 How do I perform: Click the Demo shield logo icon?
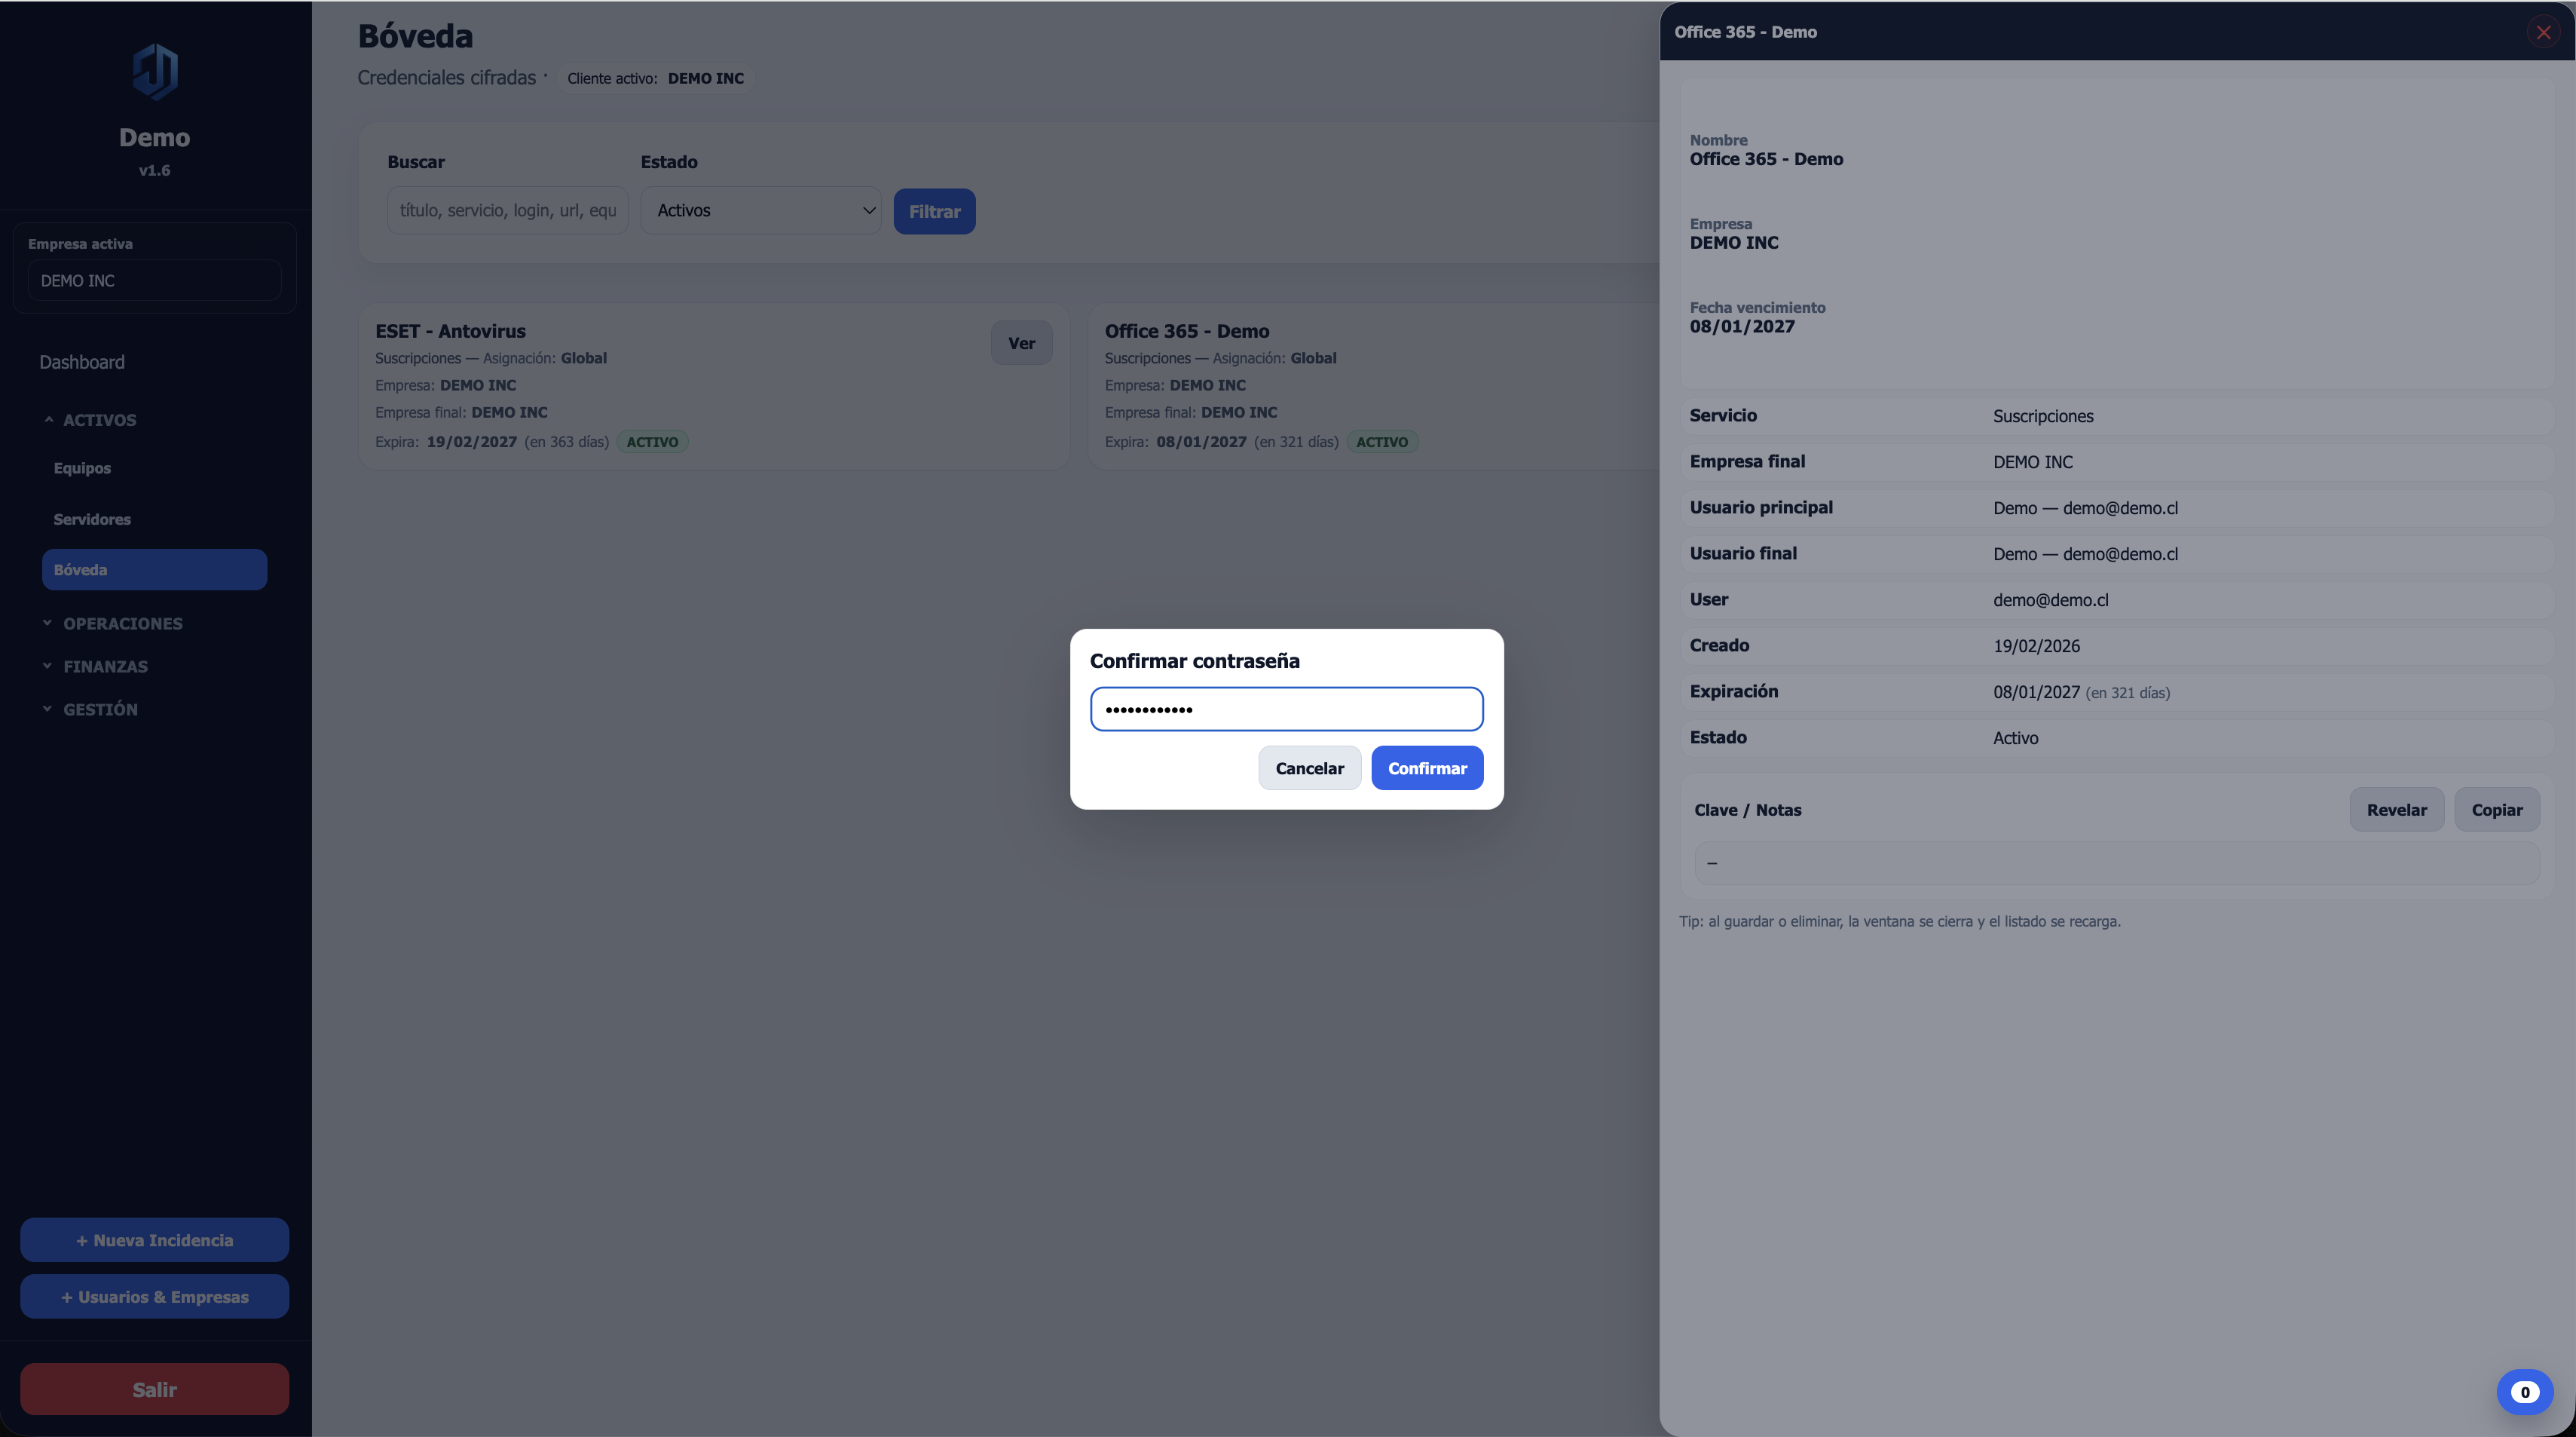pos(155,71)
